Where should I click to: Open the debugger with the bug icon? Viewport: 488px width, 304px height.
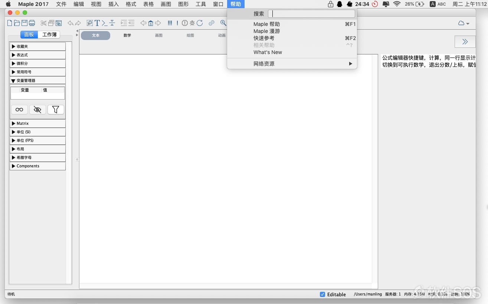192,23
